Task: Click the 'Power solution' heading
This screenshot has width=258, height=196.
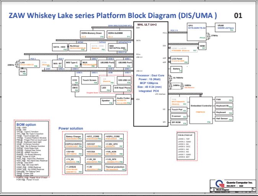Action: pyautogui.click(x=71, y=128)
